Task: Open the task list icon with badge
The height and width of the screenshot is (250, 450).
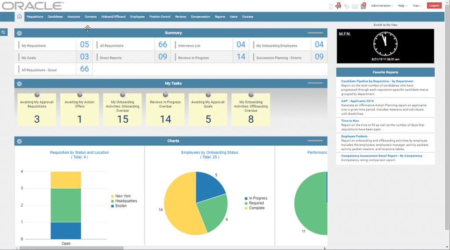Action: coord(363,6)
